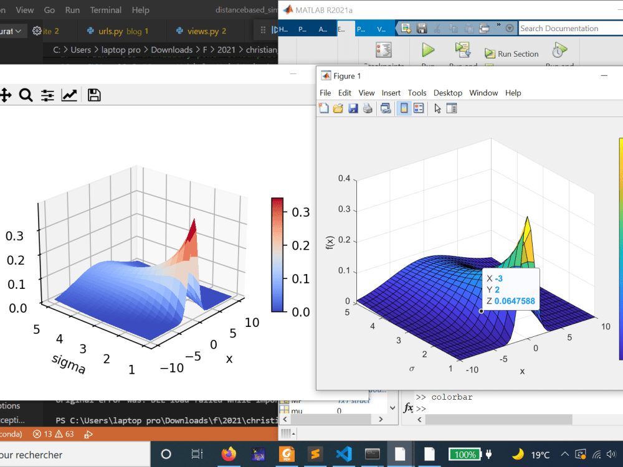Save the matplotlib figure with the floppy disk icon
The height and width of the screenshot is (467, 623).
tap(93, 95)
